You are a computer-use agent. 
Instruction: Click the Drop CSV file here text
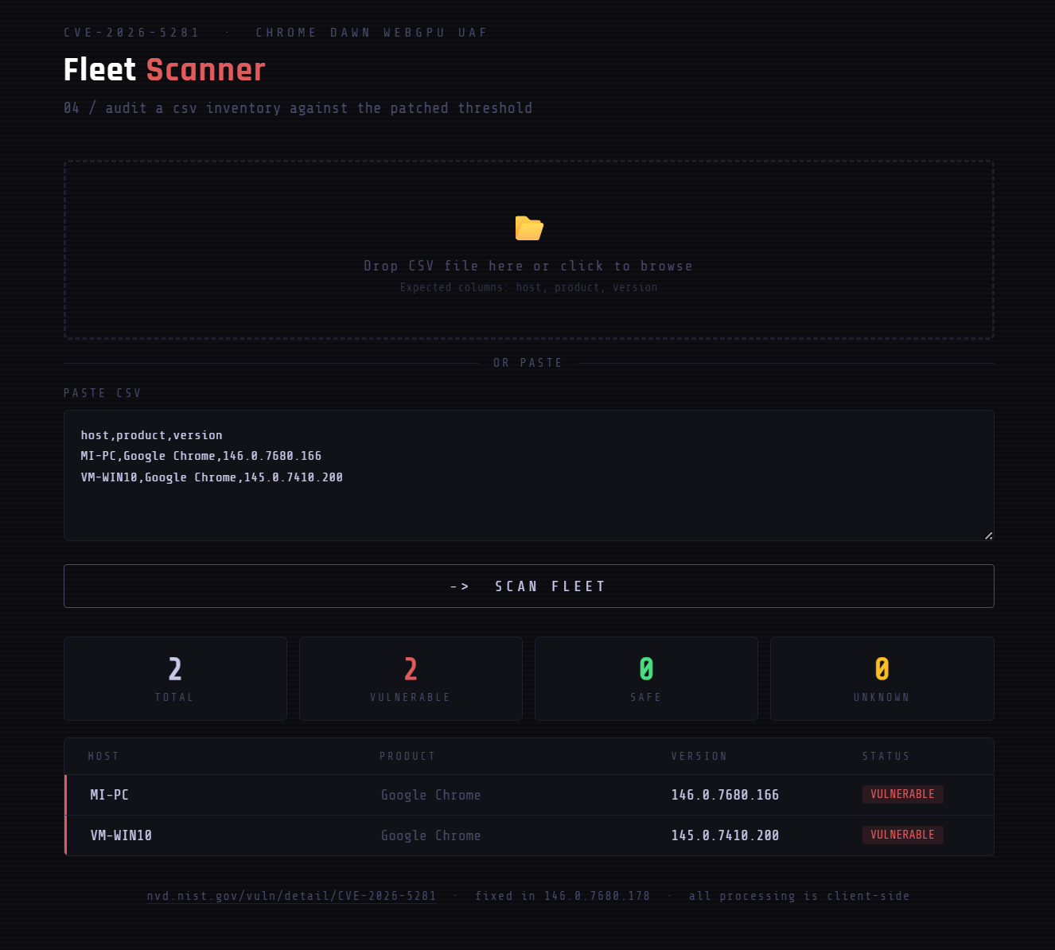[528, 266]
